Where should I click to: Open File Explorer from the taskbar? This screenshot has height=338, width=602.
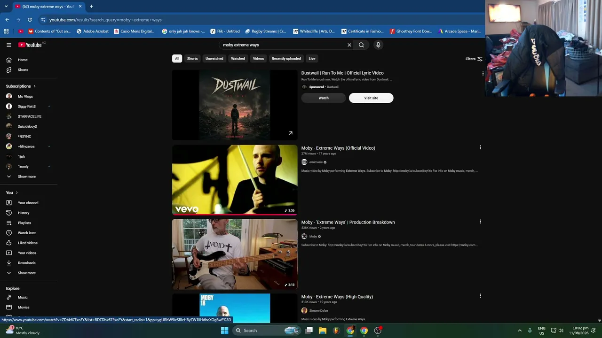322,330
